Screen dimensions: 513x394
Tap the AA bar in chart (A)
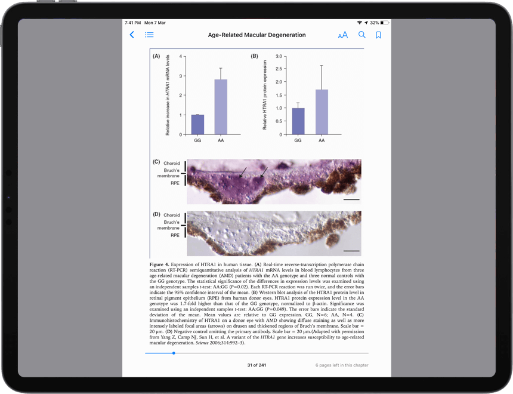click(x=221, y=106)
